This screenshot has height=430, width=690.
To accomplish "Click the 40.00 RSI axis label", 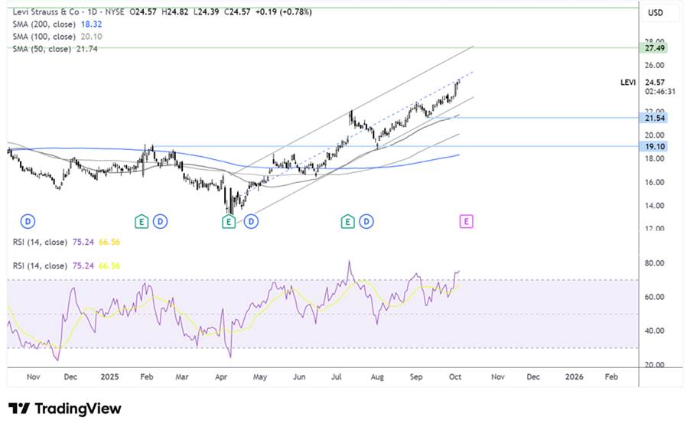I will click(654, 331).
